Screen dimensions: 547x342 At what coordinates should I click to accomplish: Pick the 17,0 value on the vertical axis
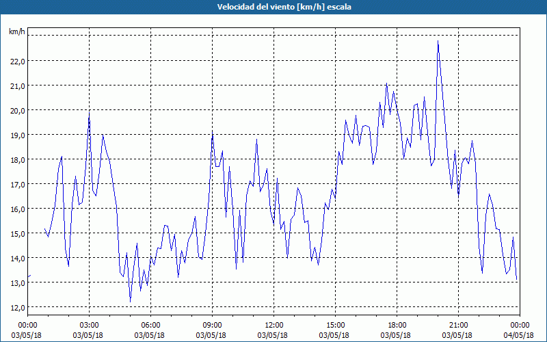[x=18, y=184]
